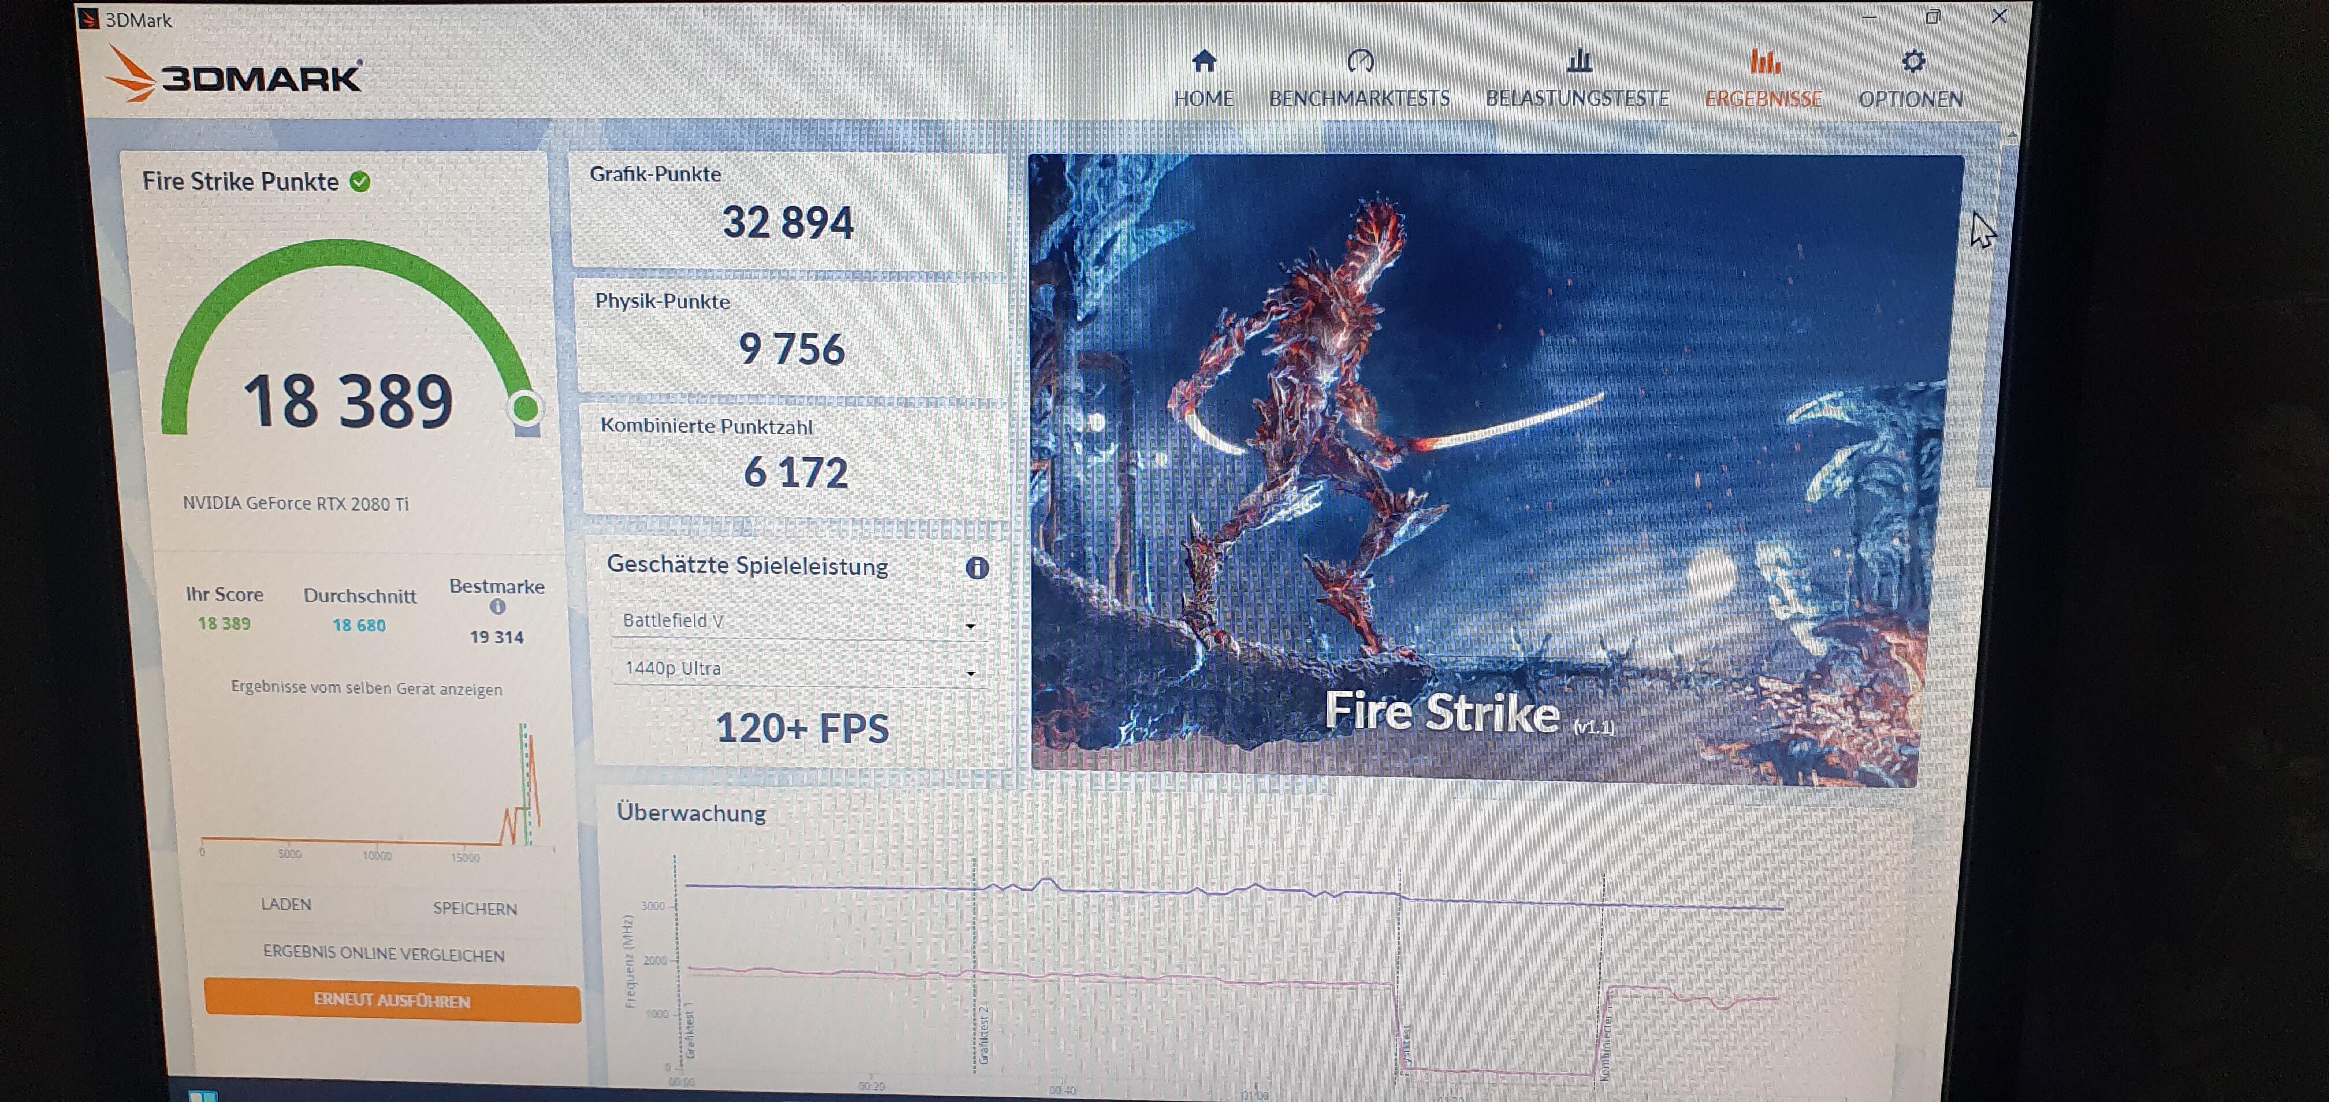Image resolution: width=2329 pixels, height=1102 pixels.
Task: Click the SPEICHERN button
Action: (475, 909)
